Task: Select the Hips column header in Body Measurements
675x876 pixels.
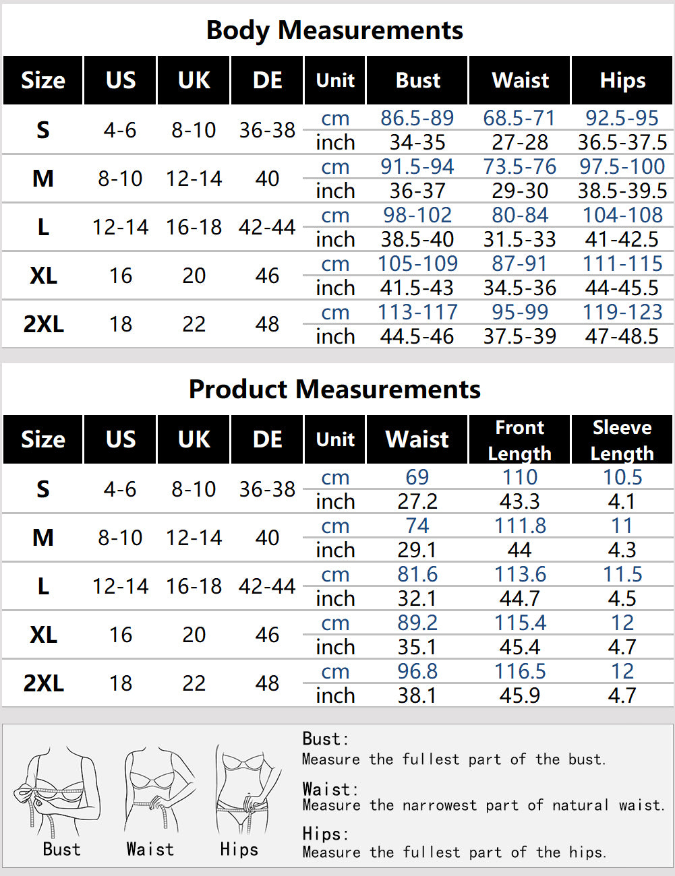Action: coord(622,80)
